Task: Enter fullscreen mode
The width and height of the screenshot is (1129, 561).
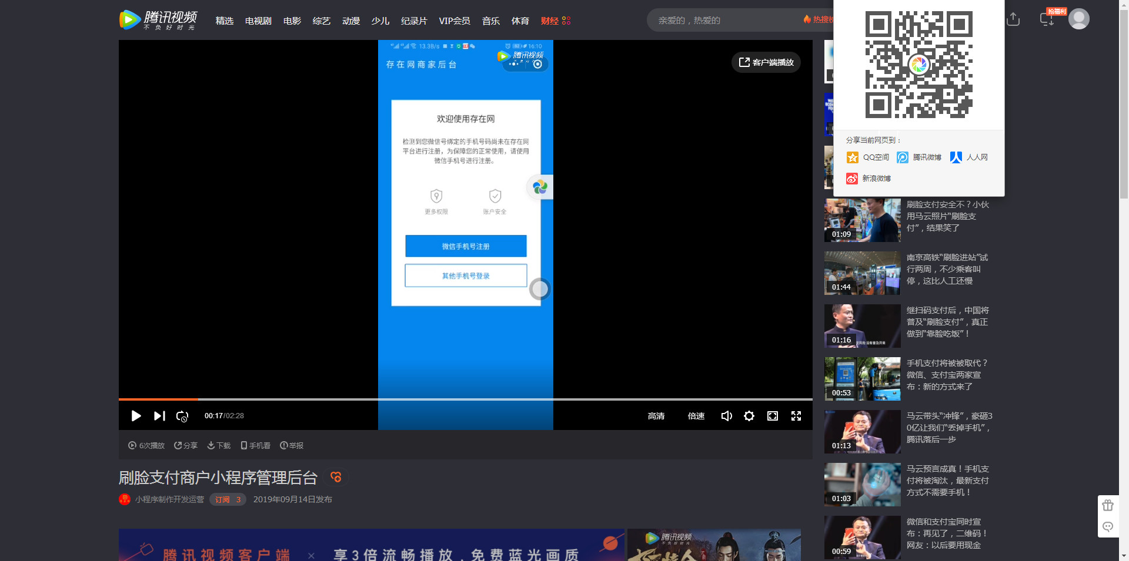Action: [796, 416]
